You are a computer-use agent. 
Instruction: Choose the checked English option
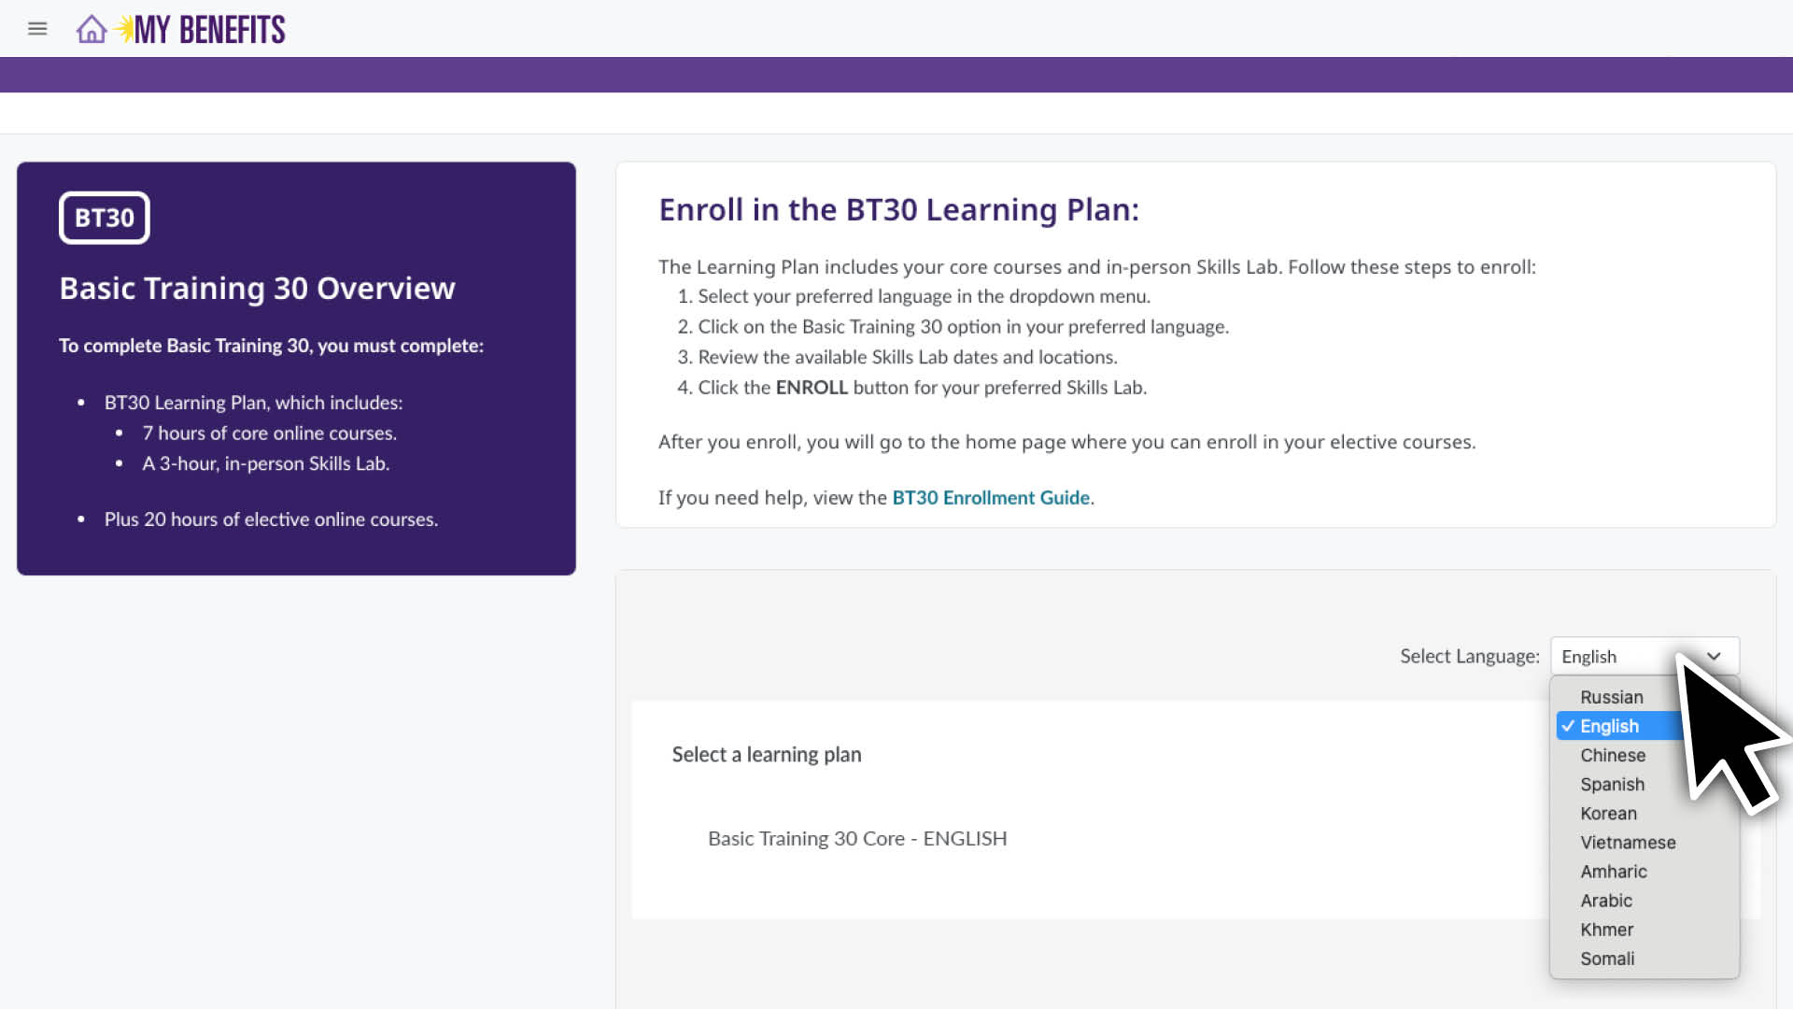(x=1609, y=726)
